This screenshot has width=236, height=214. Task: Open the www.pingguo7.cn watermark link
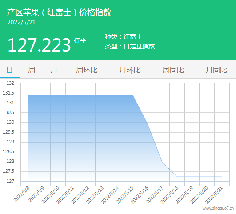point(218,208)
